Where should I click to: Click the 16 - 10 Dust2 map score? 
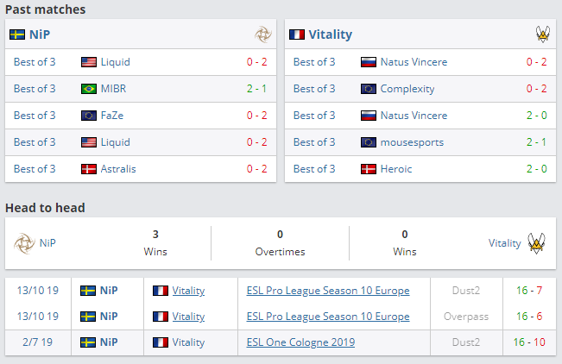(x=530, y=342)
